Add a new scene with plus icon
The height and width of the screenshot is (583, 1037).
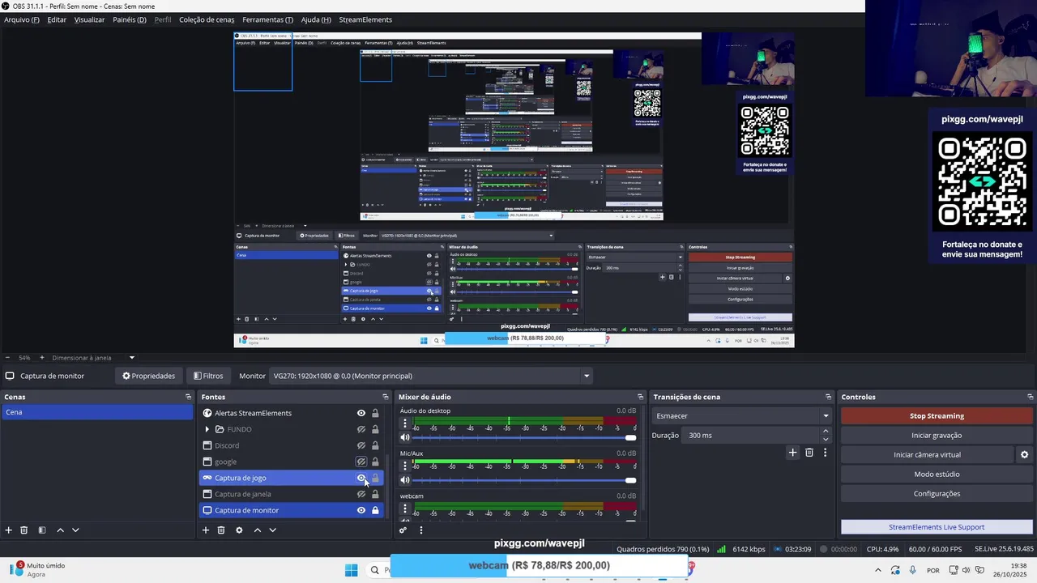point(9,530)
